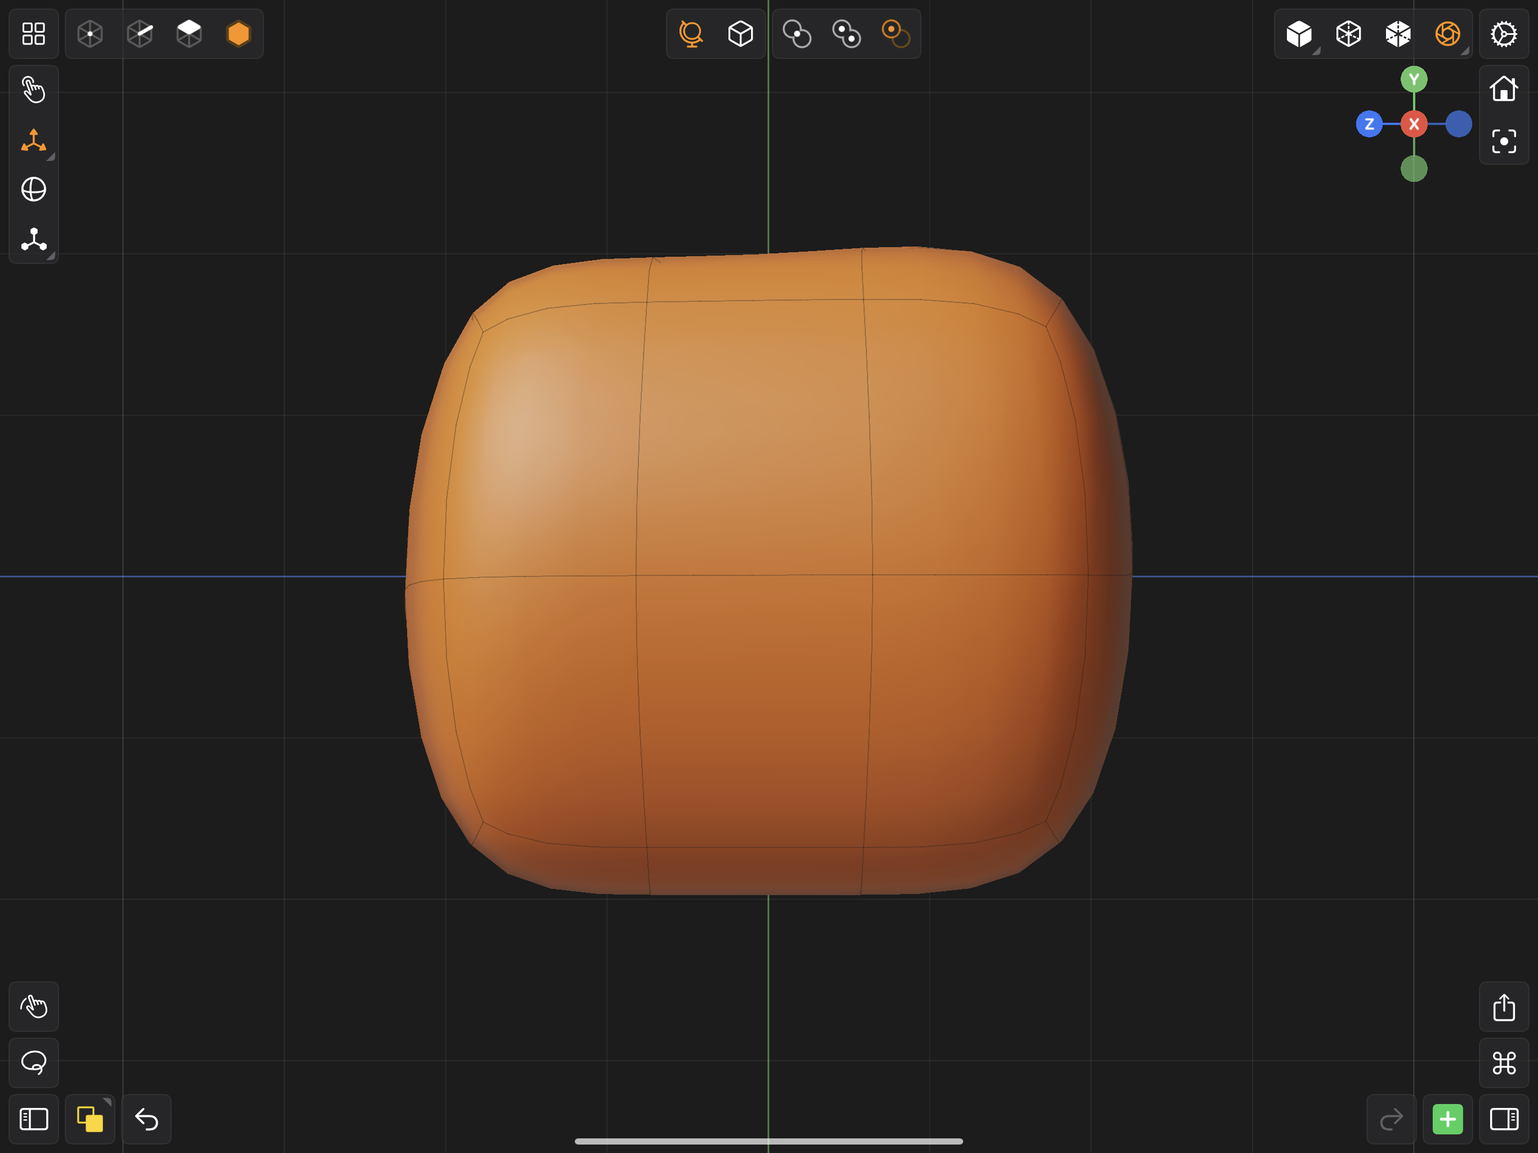Select object mode orange hexagon
This screenshot has height=1153, width=1538.
(x=239, y=33)
